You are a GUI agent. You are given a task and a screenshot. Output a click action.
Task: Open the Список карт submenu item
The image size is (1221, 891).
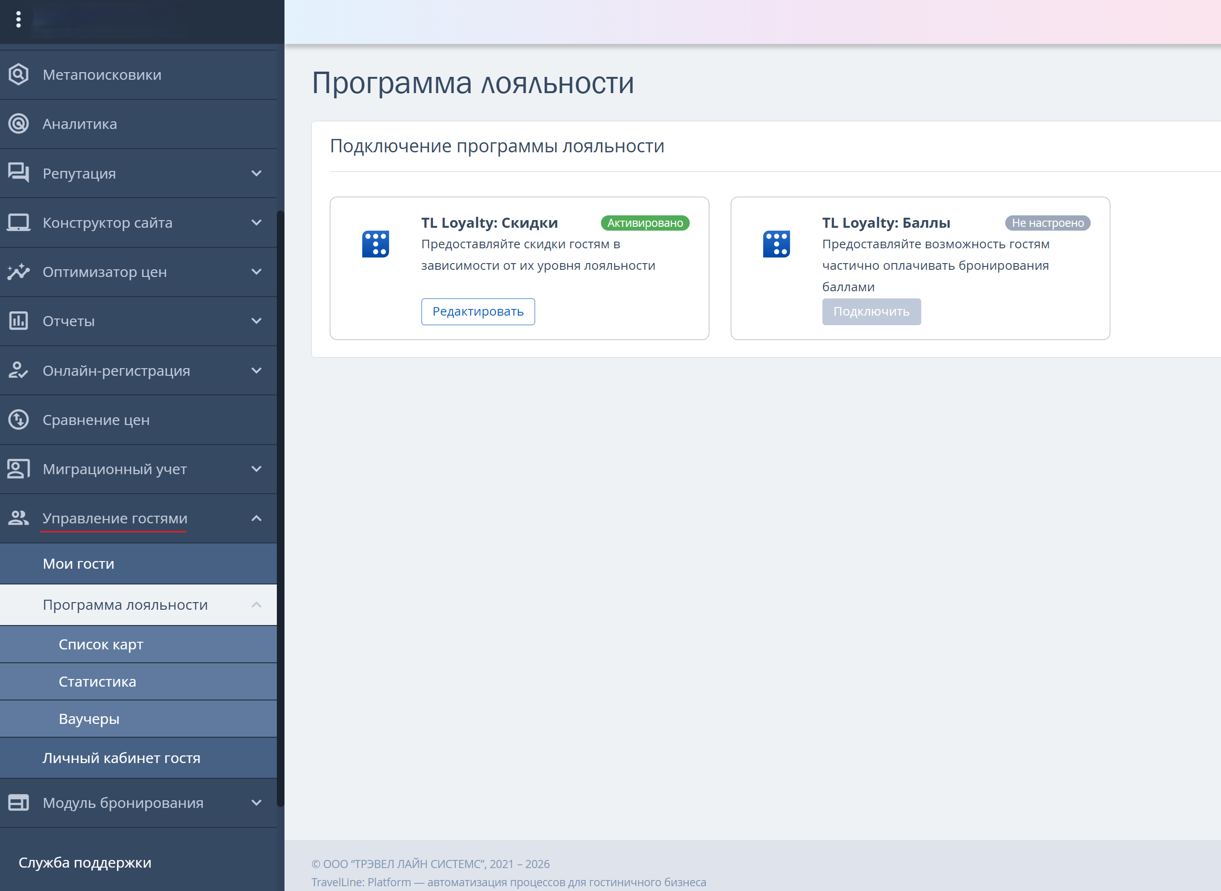138,645
